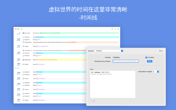Click the cyan Birthday(3) event bar
176x110 pixels.
pos(61,83)
